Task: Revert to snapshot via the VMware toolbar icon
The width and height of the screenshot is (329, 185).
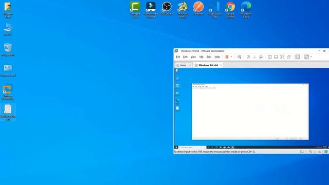Action: pyautogui.click(x=254, y=57)
